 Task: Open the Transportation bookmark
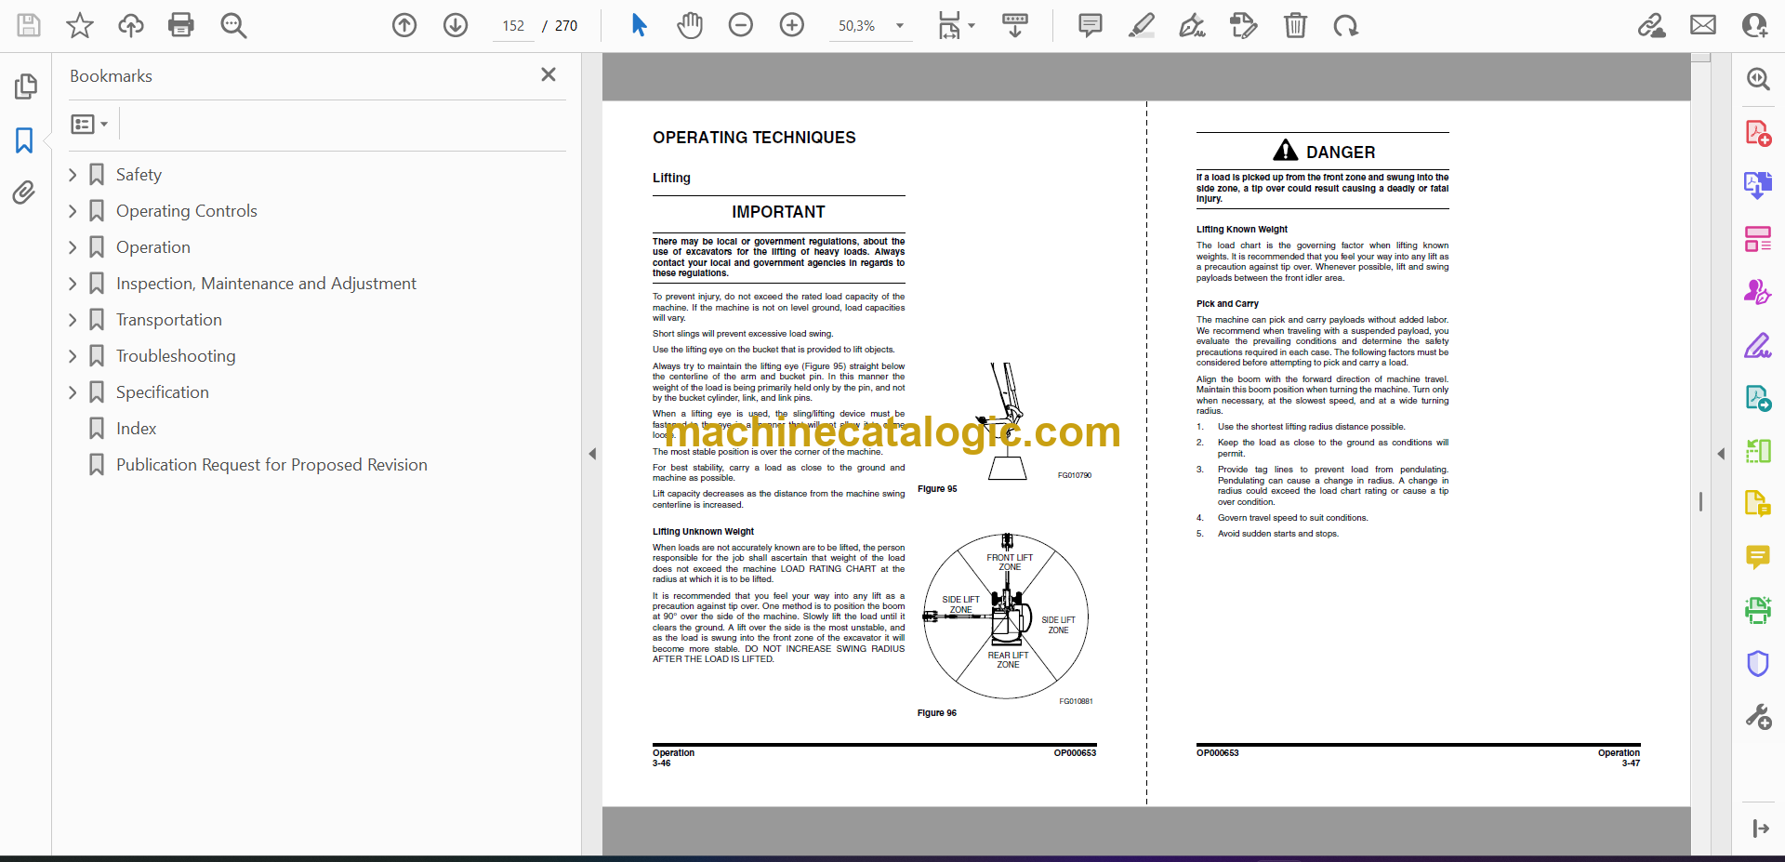(169, 320)
